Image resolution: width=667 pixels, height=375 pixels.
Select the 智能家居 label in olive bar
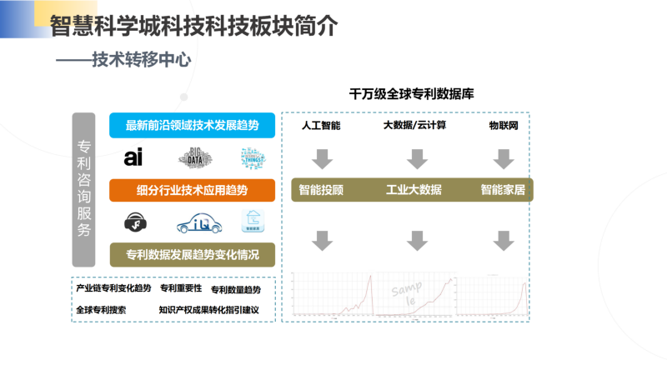(x=503, y=190)
